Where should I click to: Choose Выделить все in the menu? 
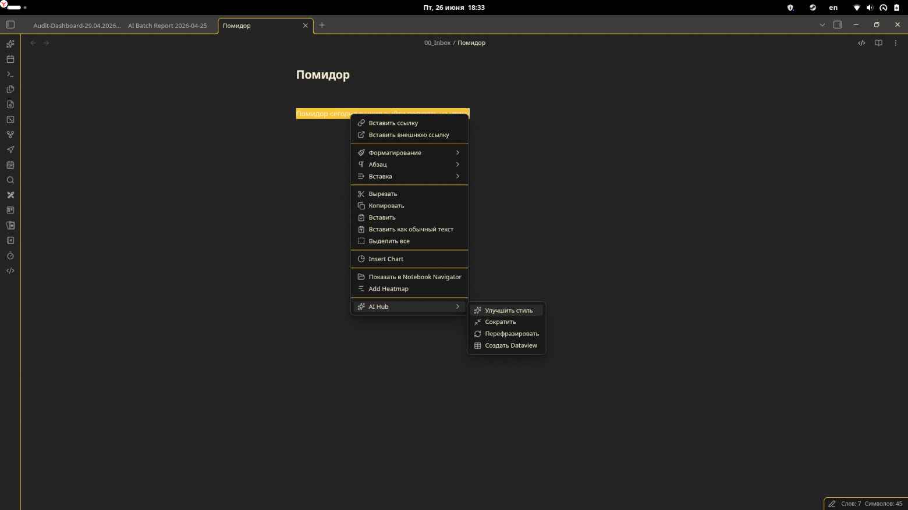409,241
